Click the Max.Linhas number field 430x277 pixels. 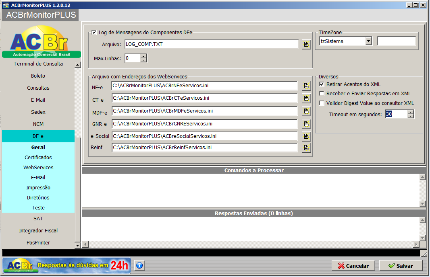133,58
